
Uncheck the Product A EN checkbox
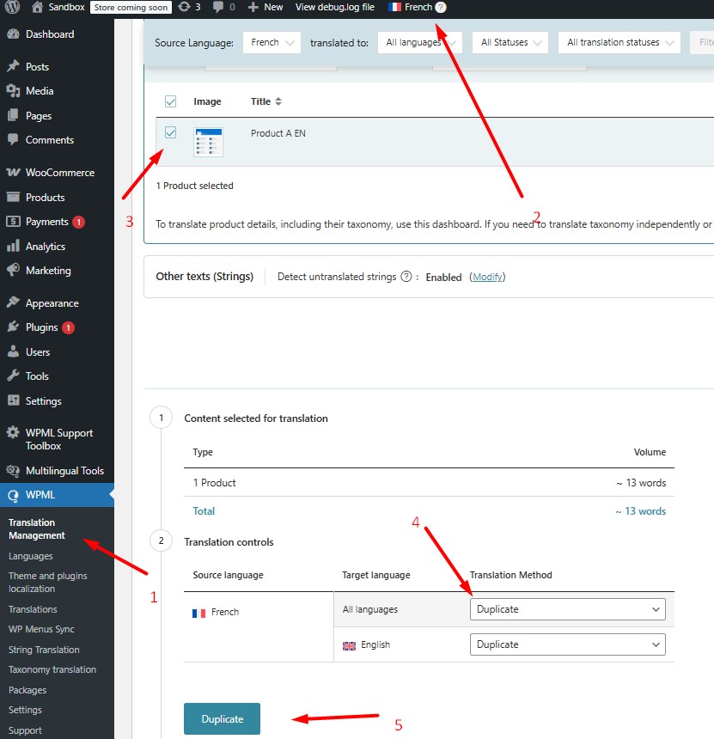(x=171, y=132)
